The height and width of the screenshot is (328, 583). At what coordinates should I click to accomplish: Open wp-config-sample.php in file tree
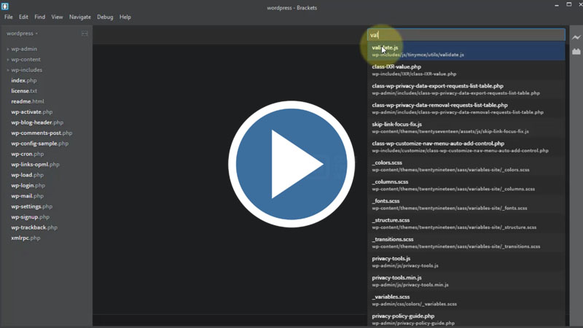click(x=39, y=144)
